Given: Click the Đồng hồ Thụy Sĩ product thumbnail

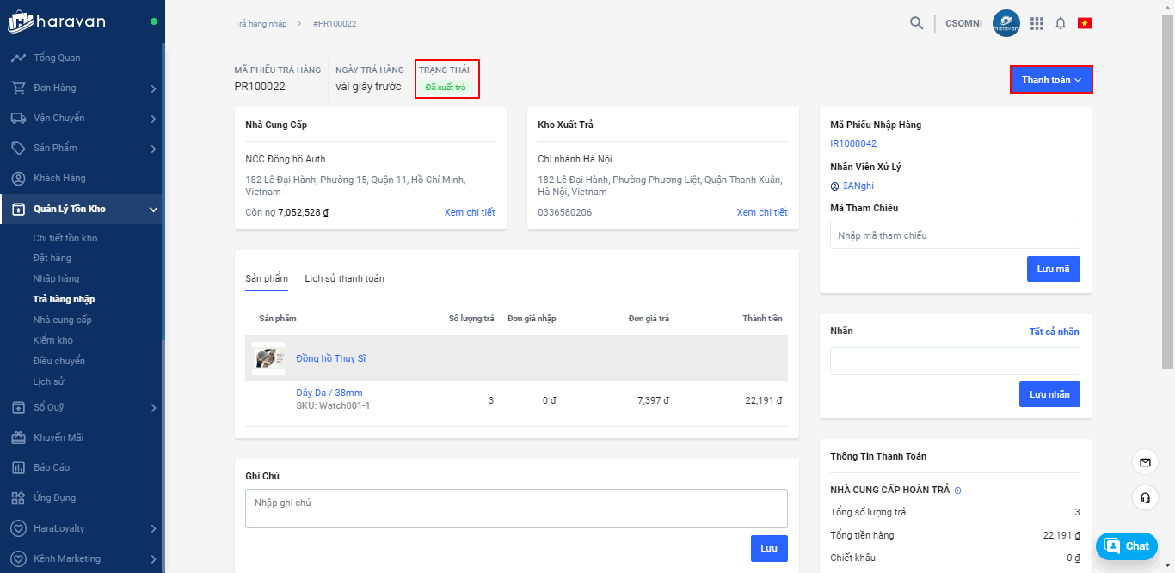Looking at the screenshot, I should pos(268,358).
